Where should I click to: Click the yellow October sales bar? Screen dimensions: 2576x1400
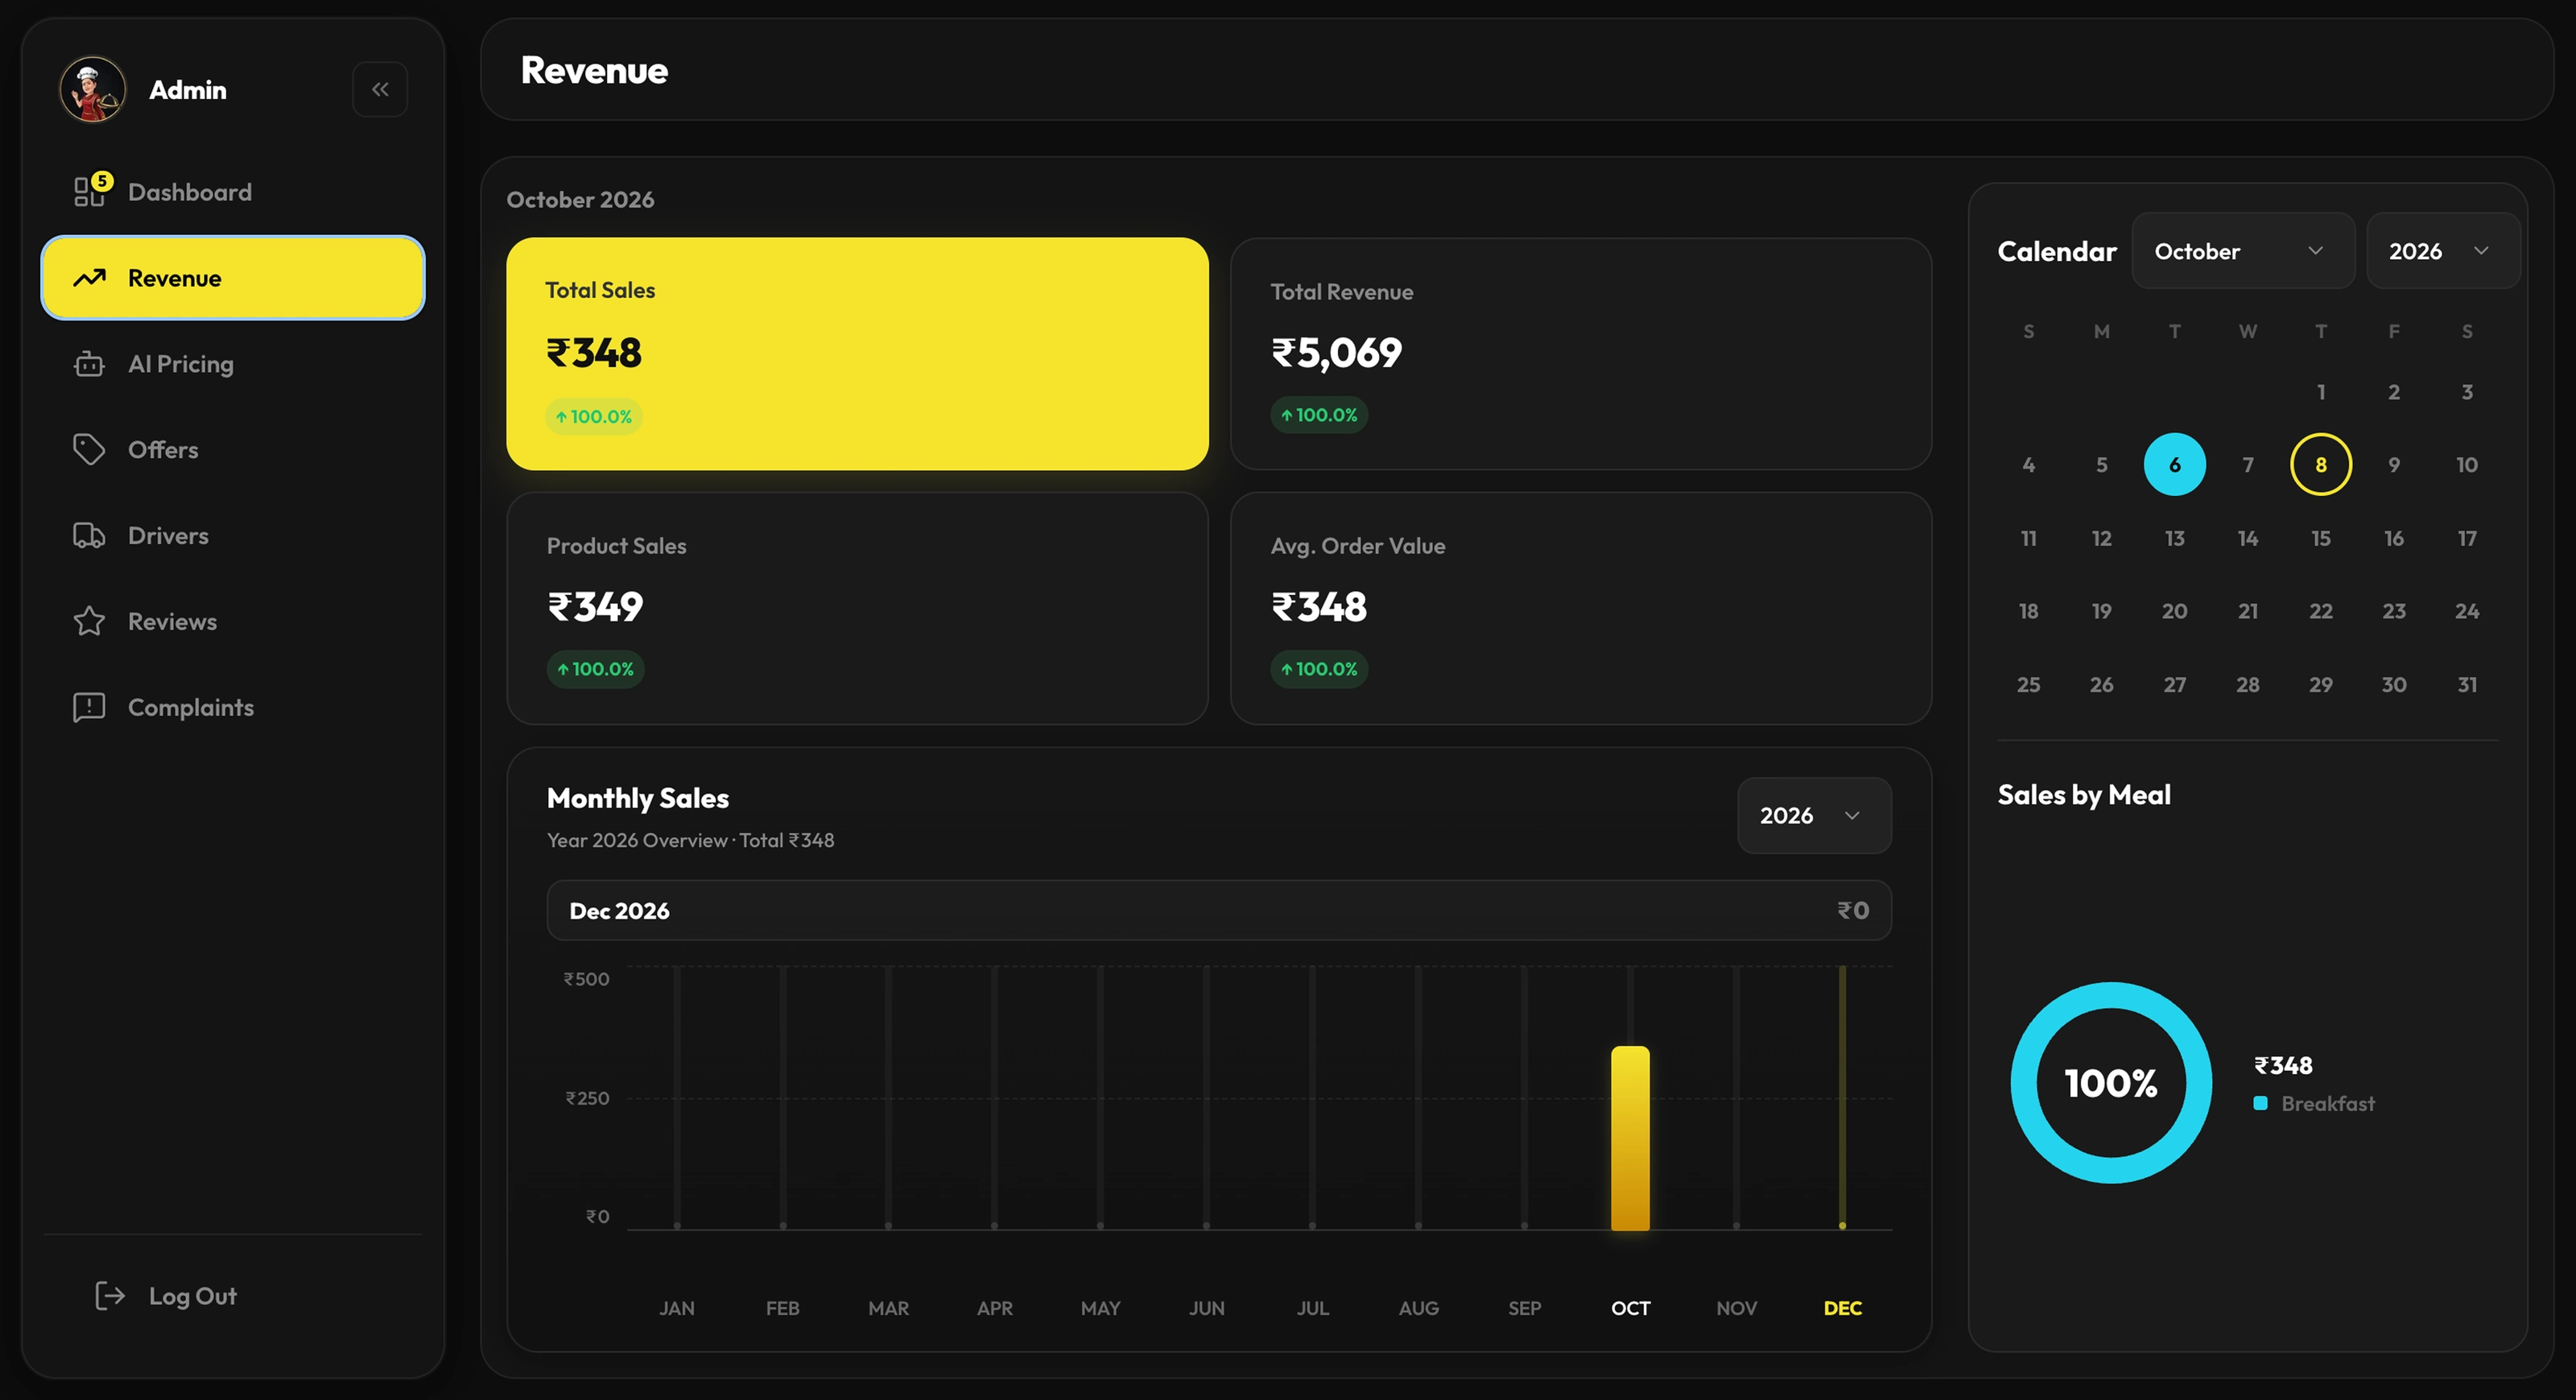pos(1630,1138)
